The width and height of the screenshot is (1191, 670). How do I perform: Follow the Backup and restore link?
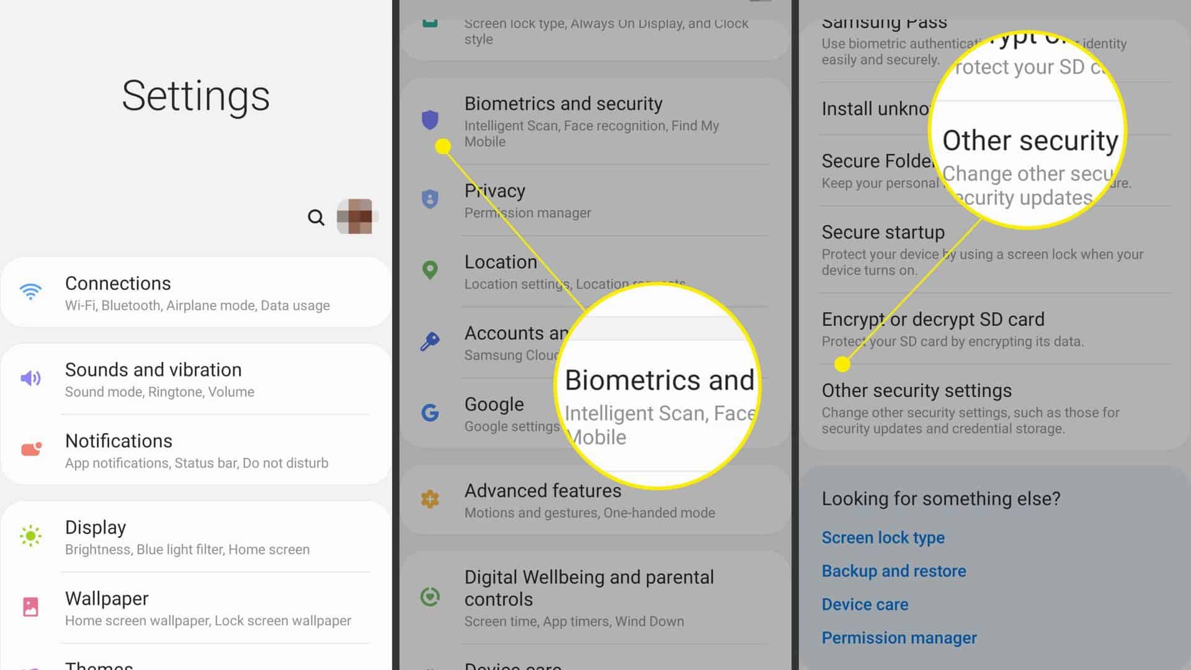click(893, 571)
